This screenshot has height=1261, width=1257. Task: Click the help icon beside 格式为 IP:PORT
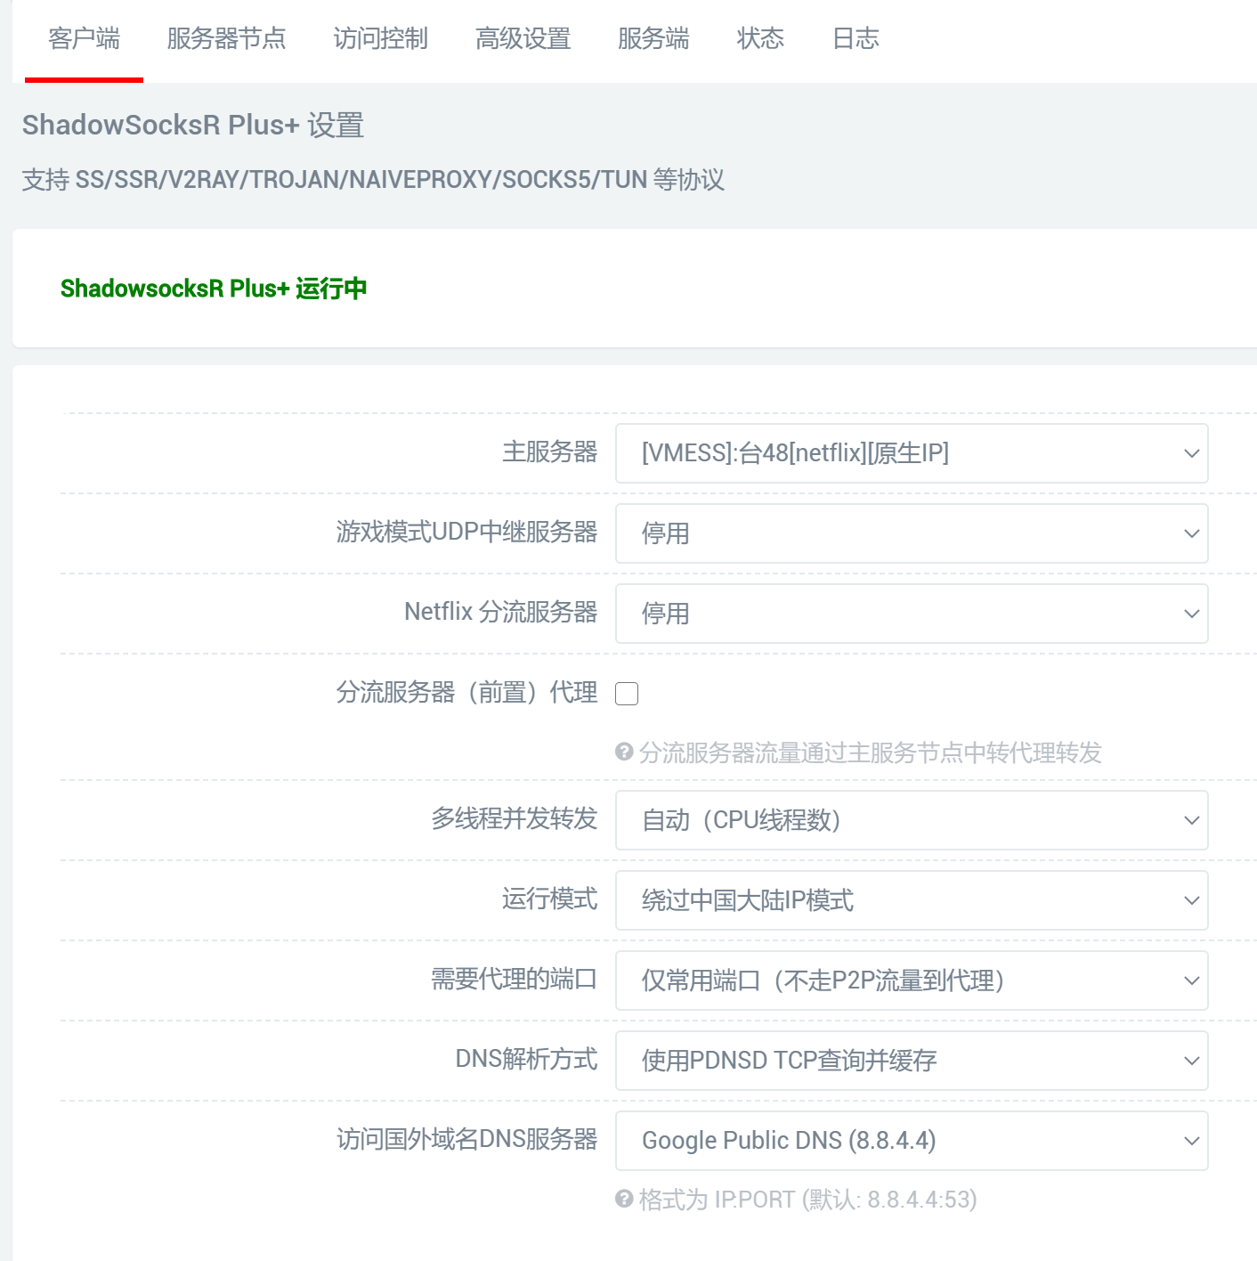624,1200
